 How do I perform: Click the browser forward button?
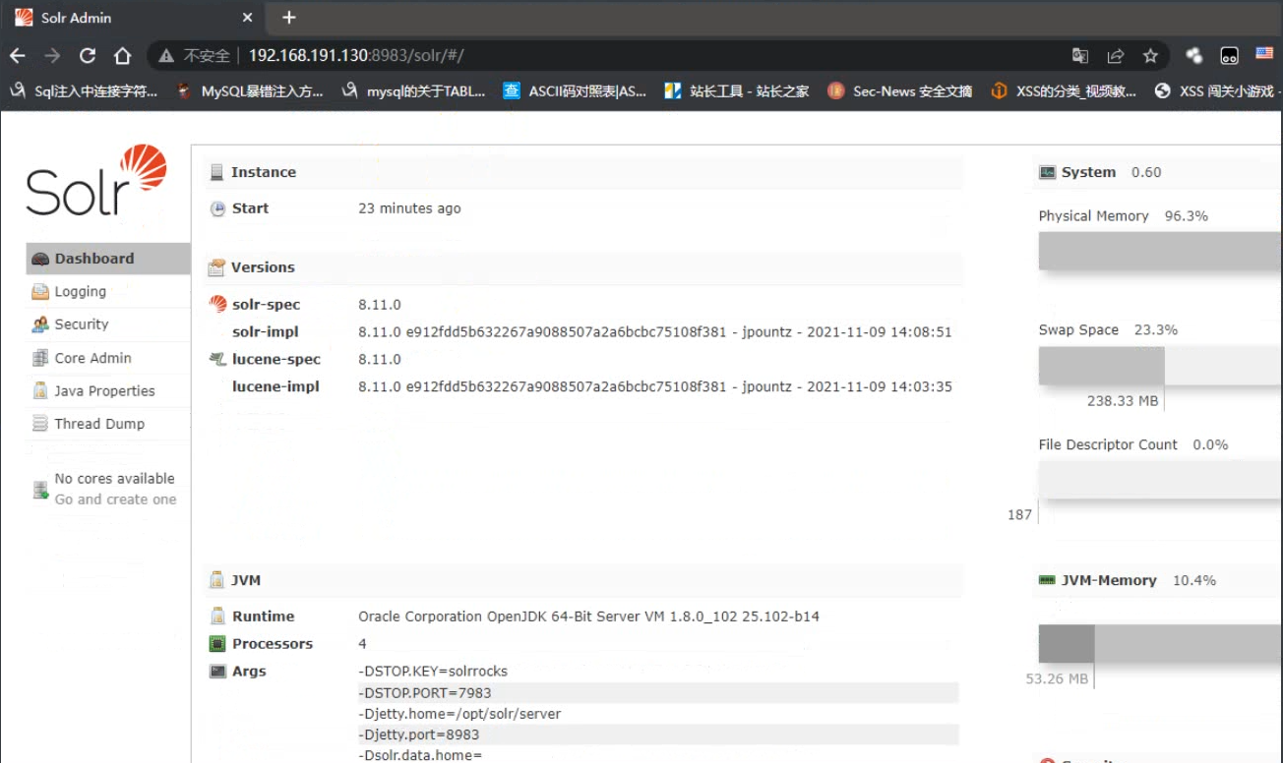53,56
